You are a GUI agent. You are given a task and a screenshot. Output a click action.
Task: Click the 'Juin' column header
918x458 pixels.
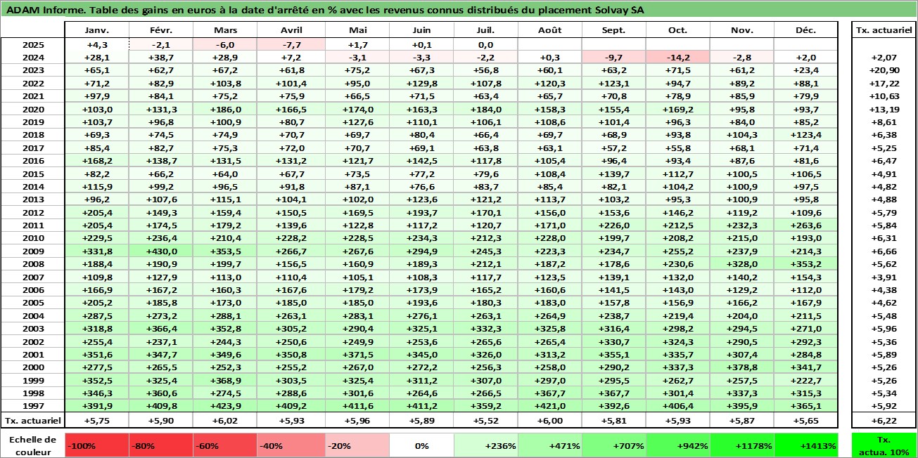(x=421, y=31)
